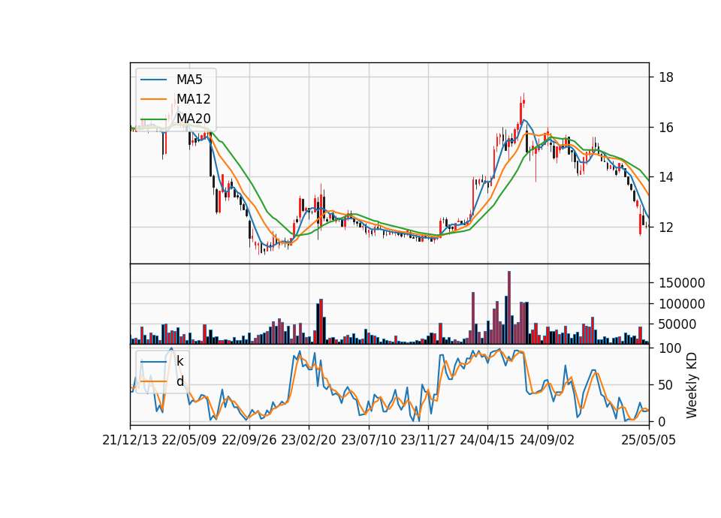
Task: Click the Weekly KD axis label
Action: tap(692, 385)
